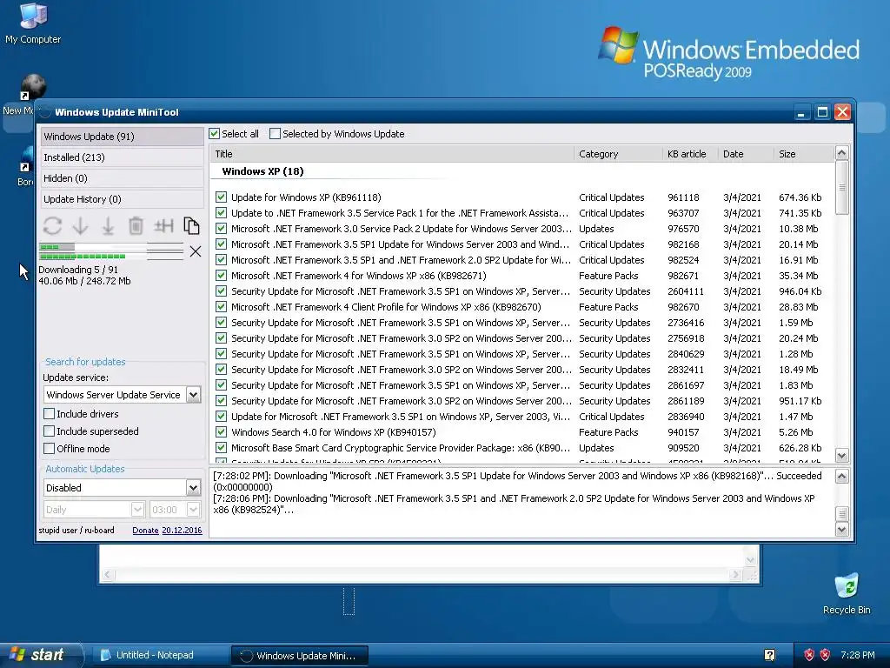Click the uninstall trash can icon
The width and height of the screenshot is (890, 668).
(136, 225)
